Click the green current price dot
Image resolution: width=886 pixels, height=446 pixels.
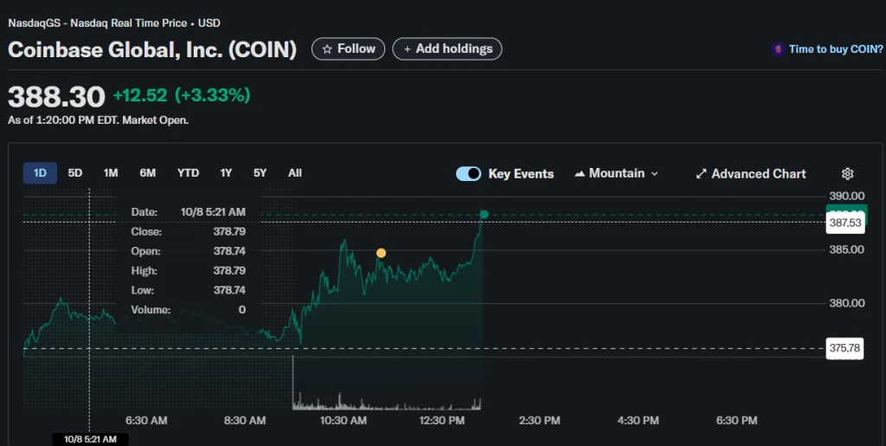[484, 214]
